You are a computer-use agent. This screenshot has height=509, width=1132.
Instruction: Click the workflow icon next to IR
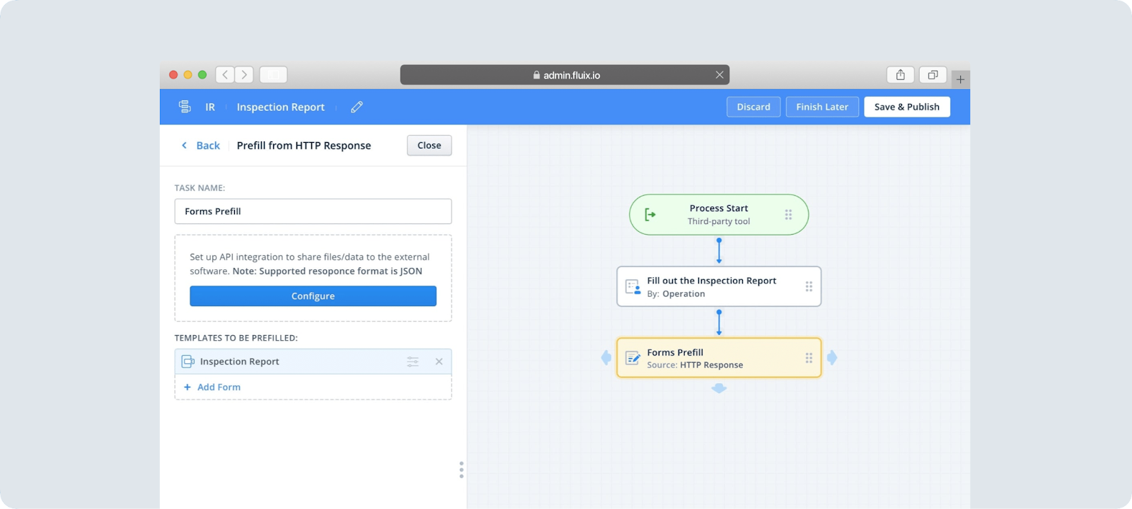click(x=185, y=107)
